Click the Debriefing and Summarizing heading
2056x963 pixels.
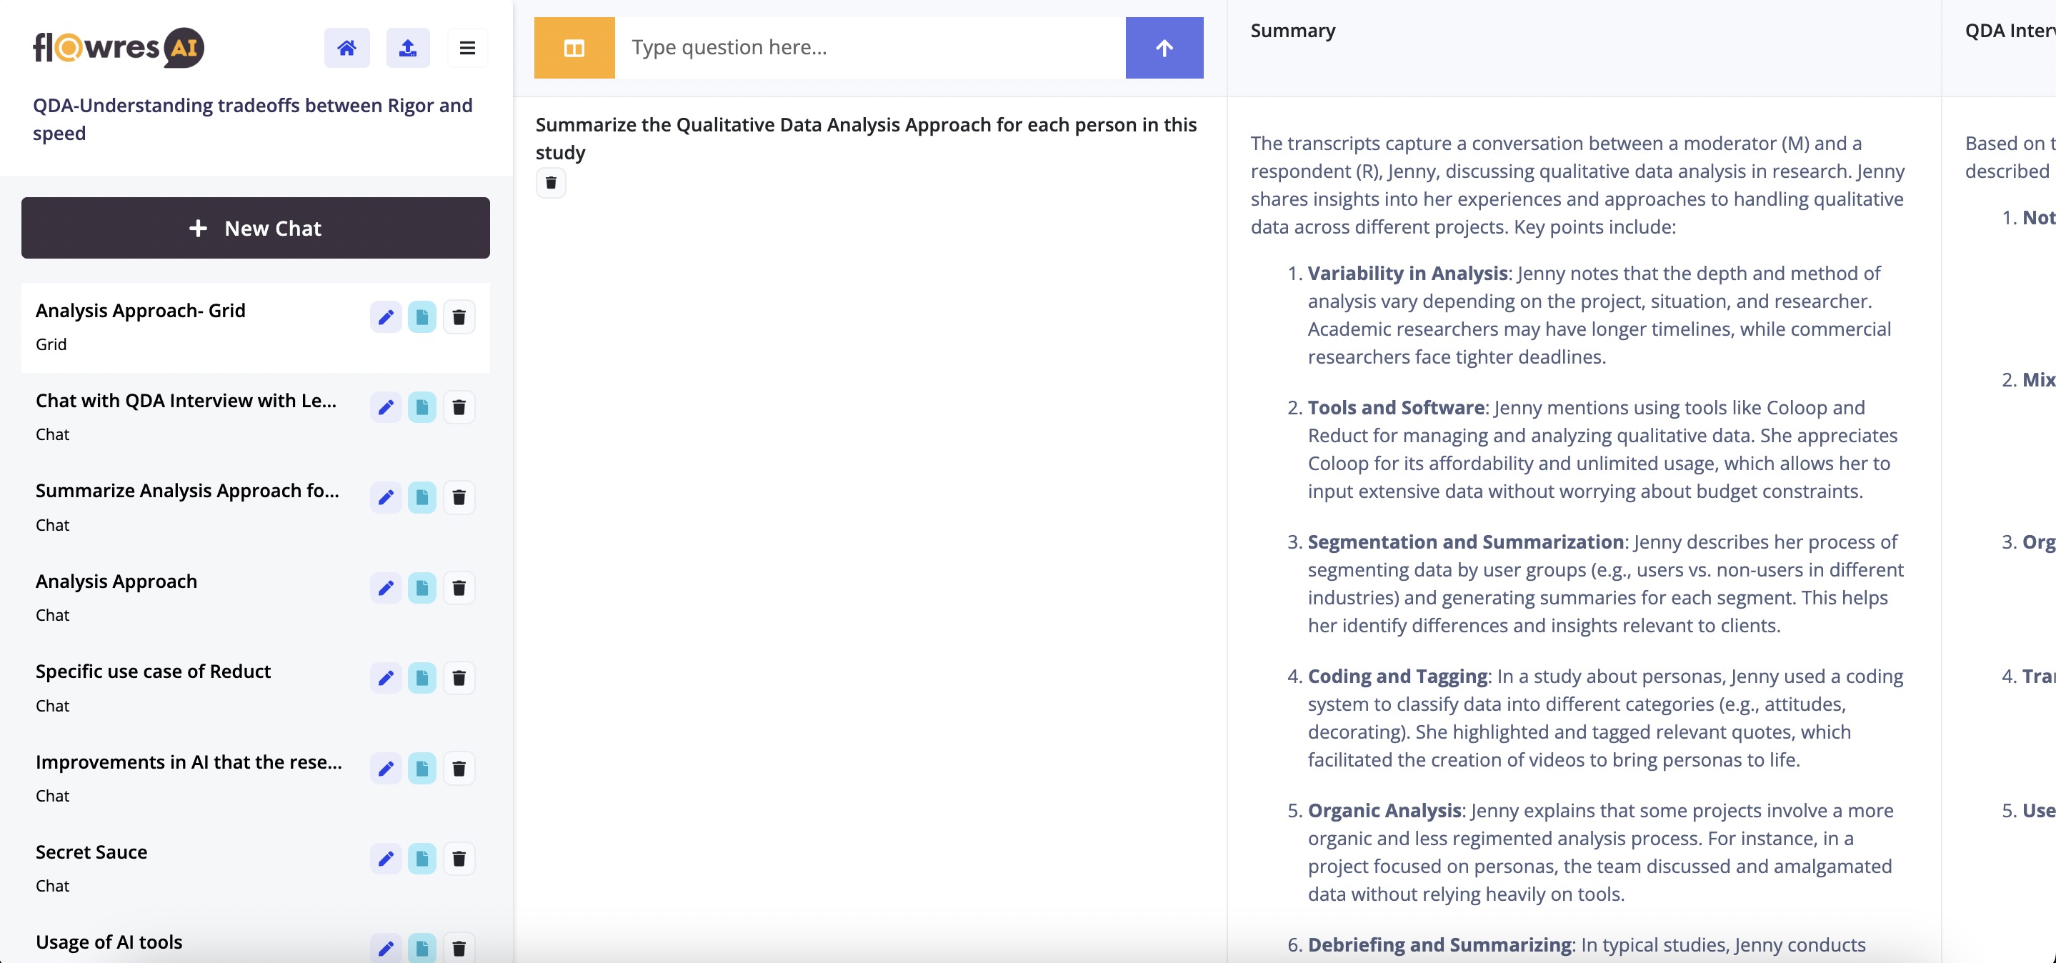1439,944
